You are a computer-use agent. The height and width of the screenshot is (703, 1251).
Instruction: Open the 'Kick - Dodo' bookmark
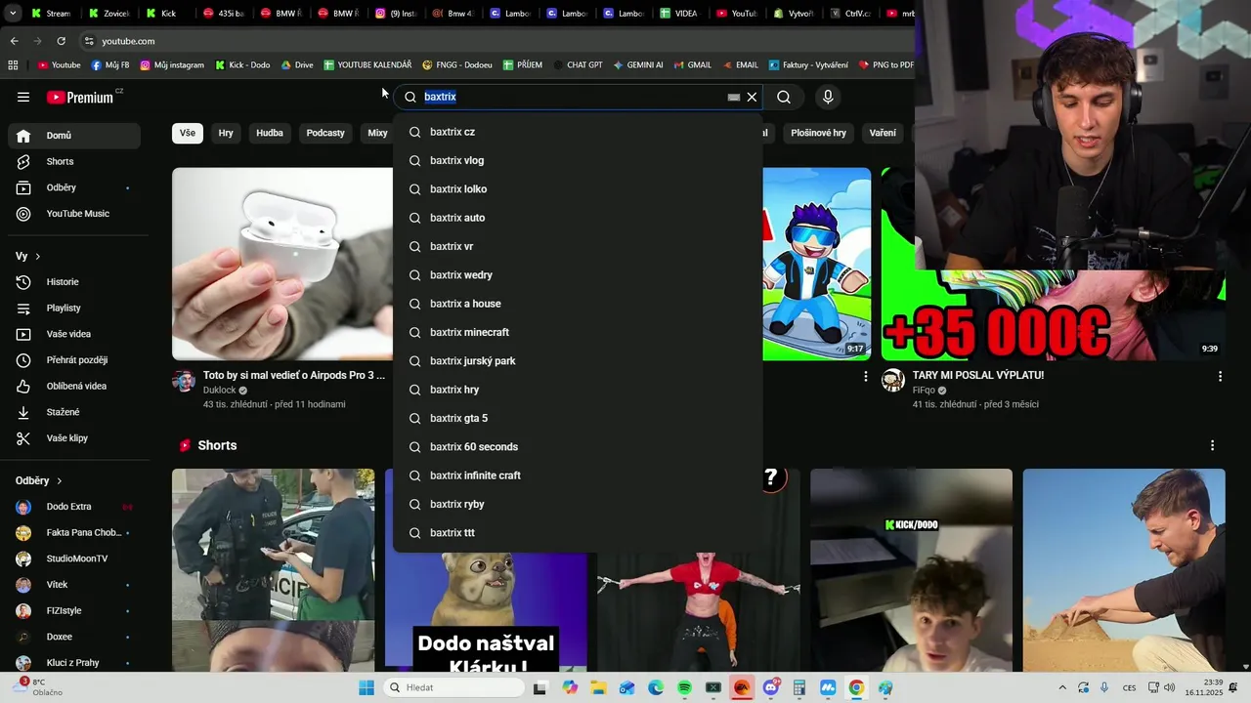point(242,65)
